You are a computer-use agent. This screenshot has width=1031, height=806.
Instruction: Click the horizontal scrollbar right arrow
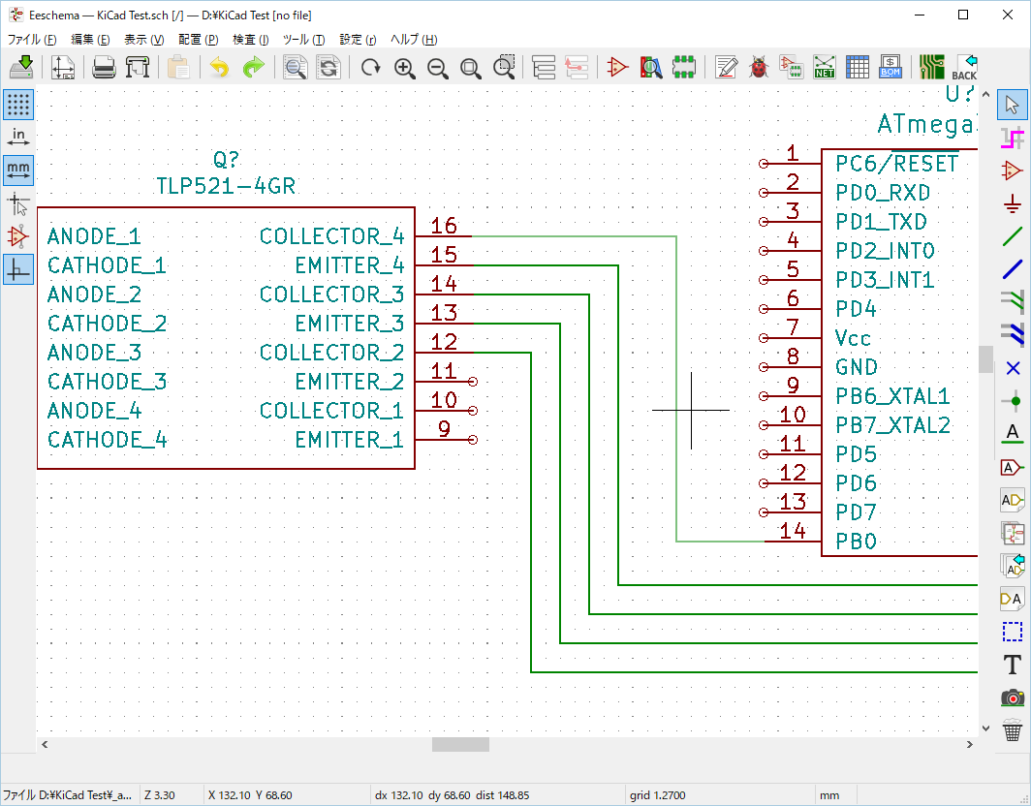(x=970, y=744)
